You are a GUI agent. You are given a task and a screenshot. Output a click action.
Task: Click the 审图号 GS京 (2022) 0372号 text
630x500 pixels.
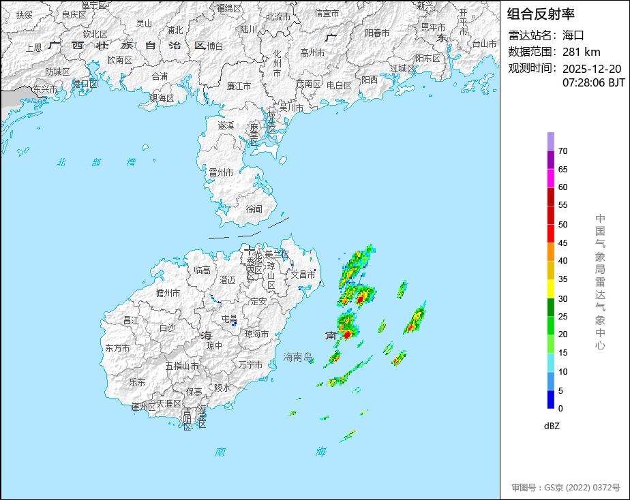coord(566,488)
